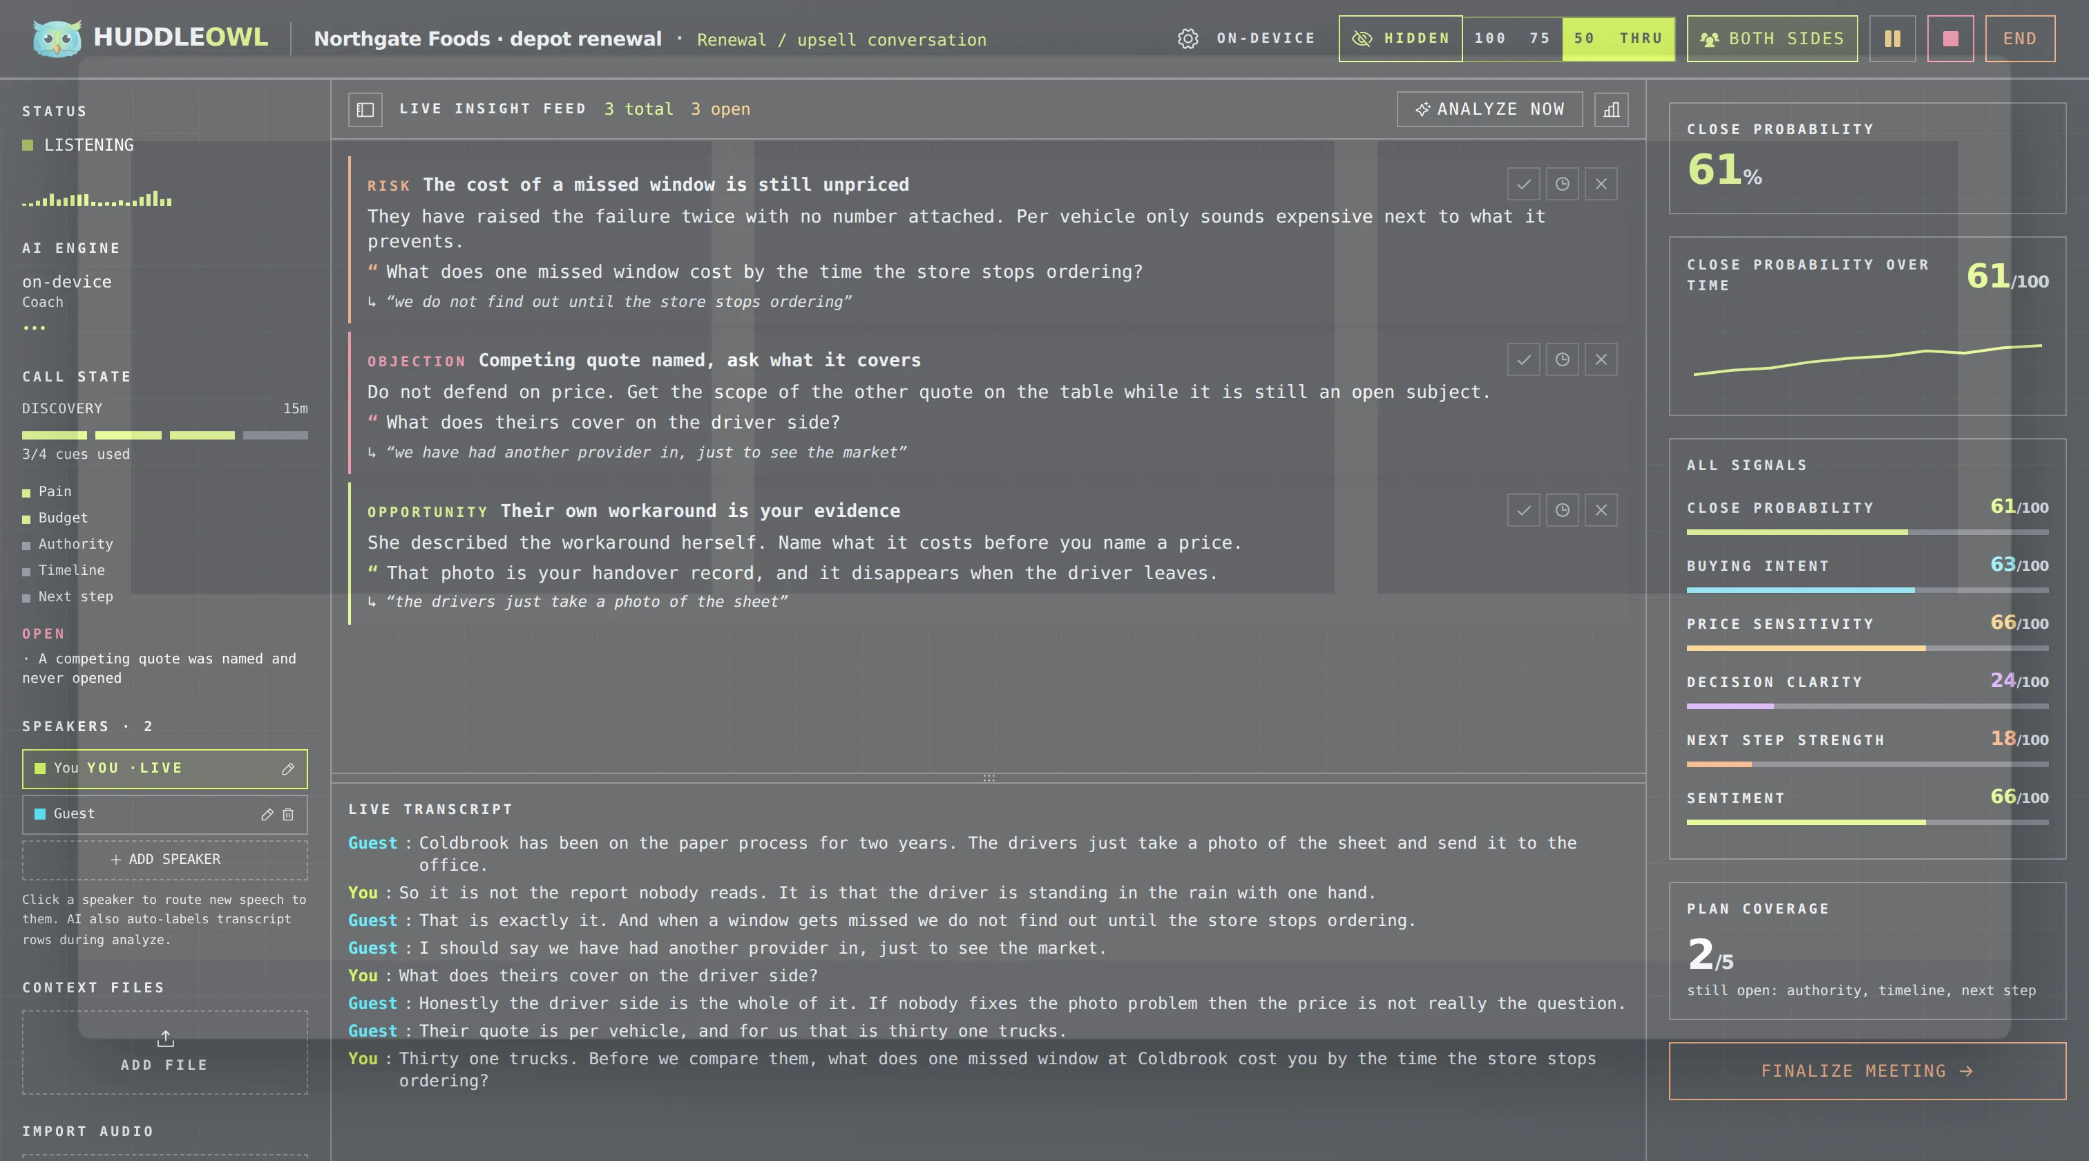
Task: Click the Renewal / upsell conversation label
Action: [x=841, y=40]
